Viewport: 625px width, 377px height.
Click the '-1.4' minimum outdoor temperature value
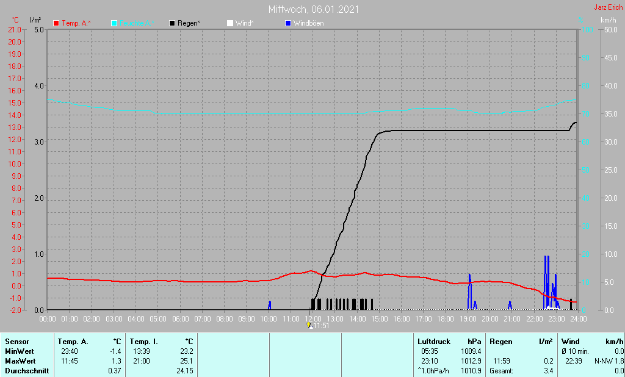pyautogui.click(x=115, y=351)
